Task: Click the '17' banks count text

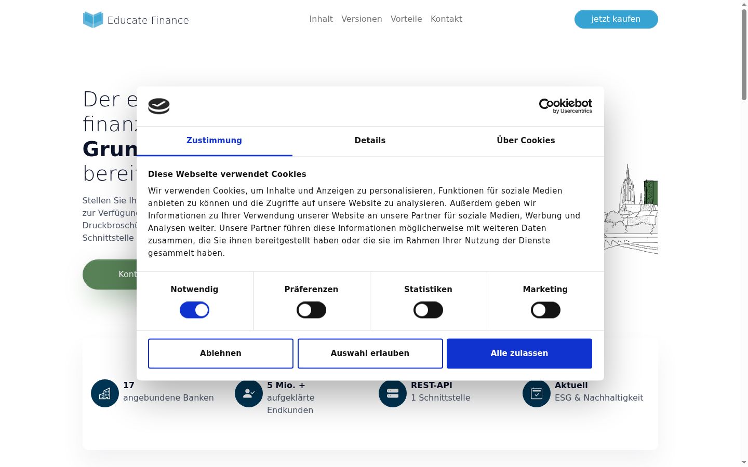Action: 129,386
